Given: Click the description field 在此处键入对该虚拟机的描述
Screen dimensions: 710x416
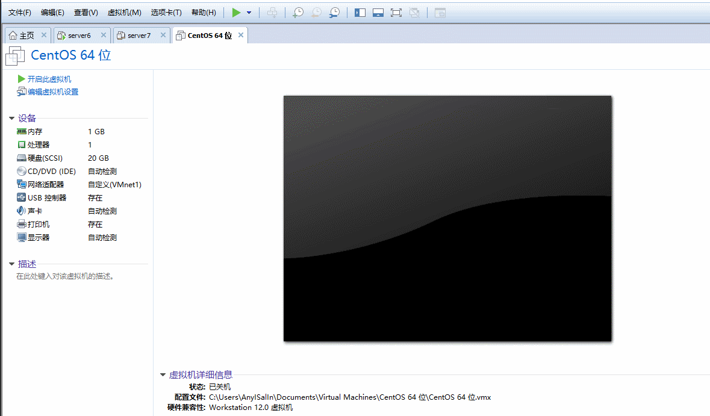Looking at the screenshot, I should click(x=65, y=276).
